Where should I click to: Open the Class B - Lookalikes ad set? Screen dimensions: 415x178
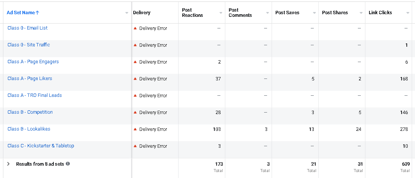(x=29, y=129)
